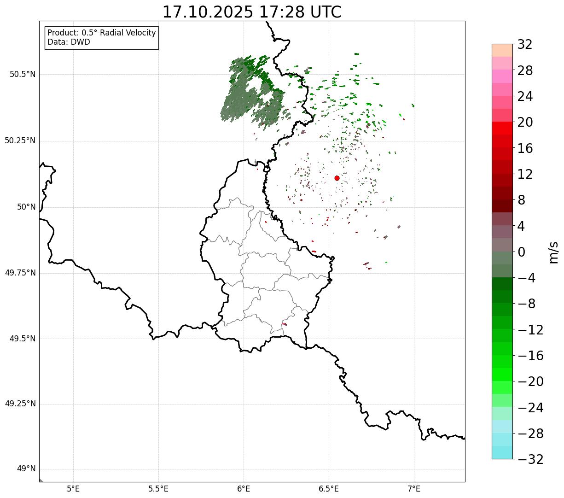
Task: Click the '5.5°E' longitude label
Action: (159, 489)
